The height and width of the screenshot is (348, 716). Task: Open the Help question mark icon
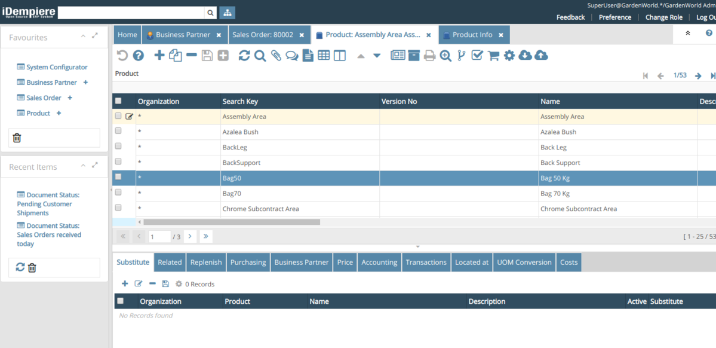pyautogui.click(x=138, y=56)
